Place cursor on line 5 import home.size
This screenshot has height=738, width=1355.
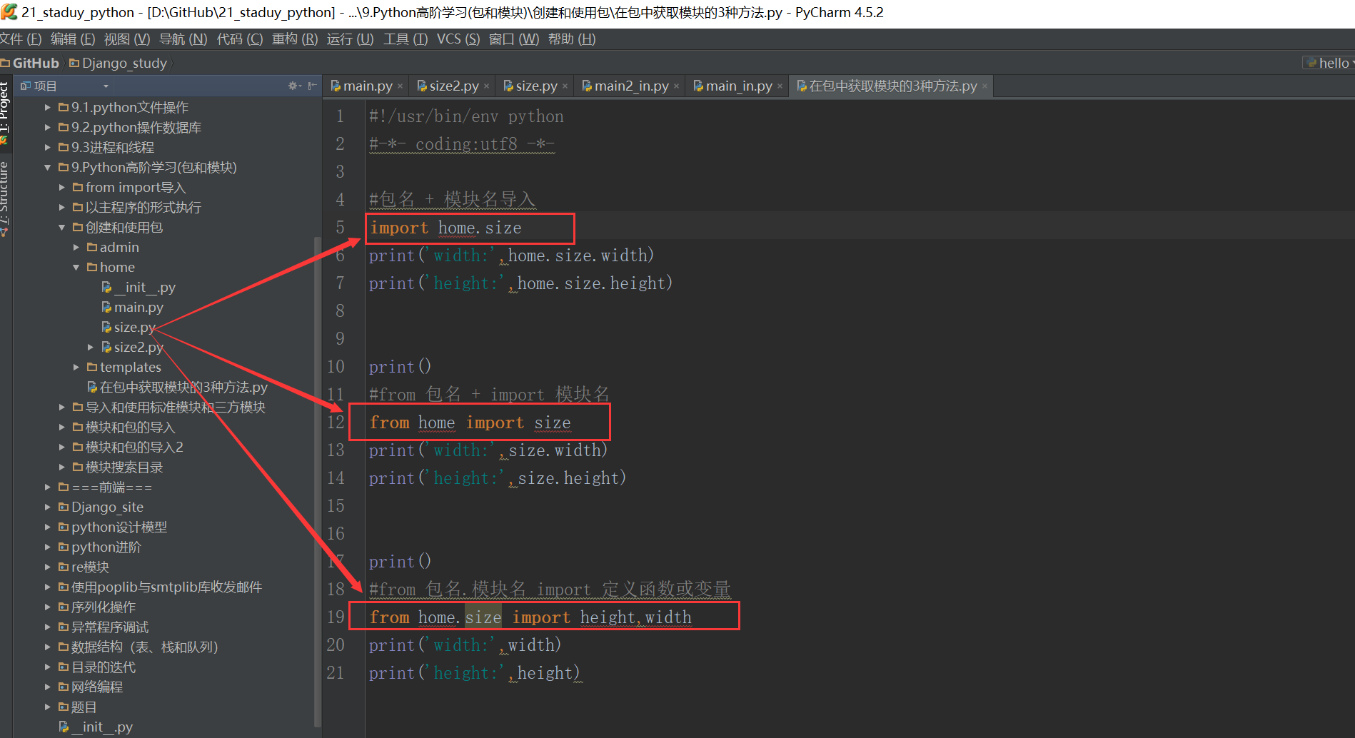pyautogui.click(x=445, y=228)
